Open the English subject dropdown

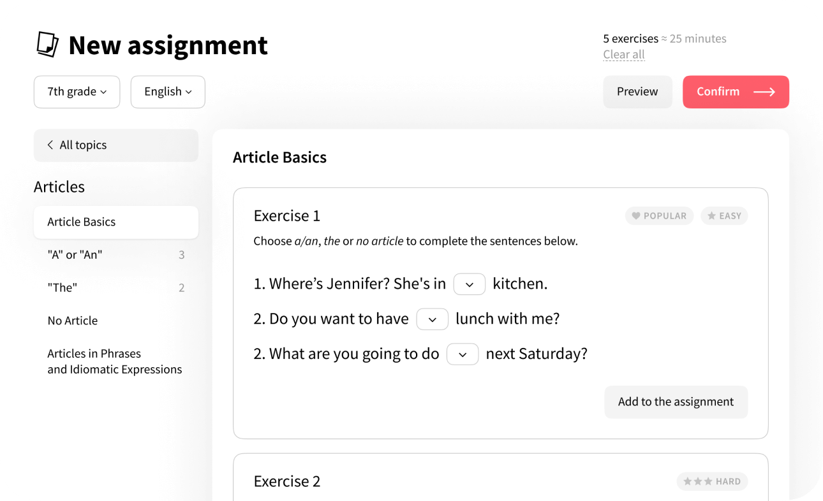click(x=168, y=92)
